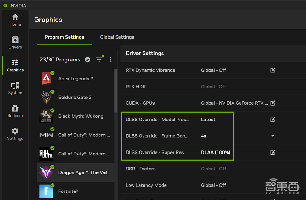Click the Black Myth: Wukong thumbnail
Screen dimensions: 306x200
[46, 116]
